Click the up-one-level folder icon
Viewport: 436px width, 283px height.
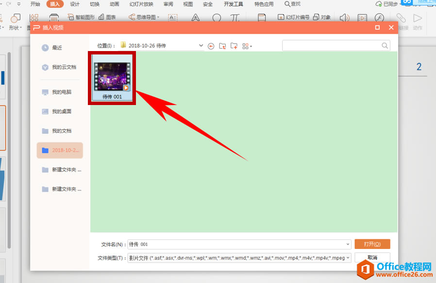pos(222,46)
